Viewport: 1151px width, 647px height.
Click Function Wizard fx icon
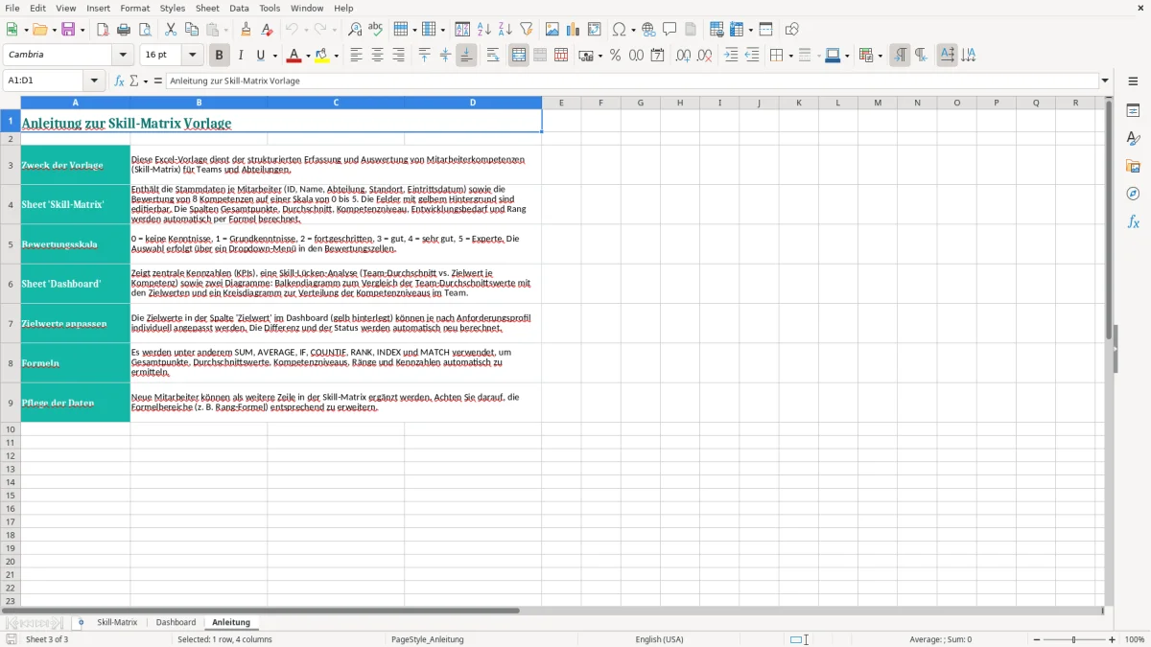tap(120, 81)
